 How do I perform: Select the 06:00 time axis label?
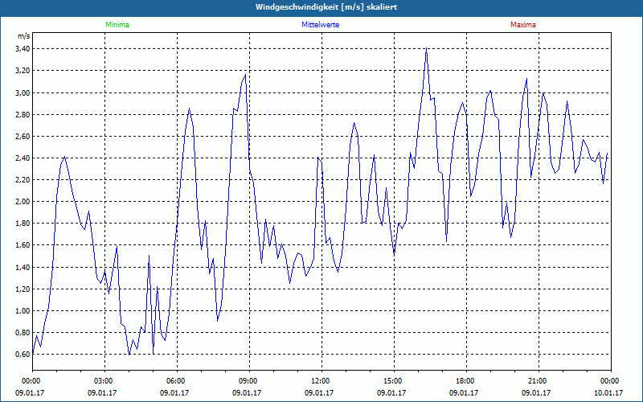(x=177, y=381)
